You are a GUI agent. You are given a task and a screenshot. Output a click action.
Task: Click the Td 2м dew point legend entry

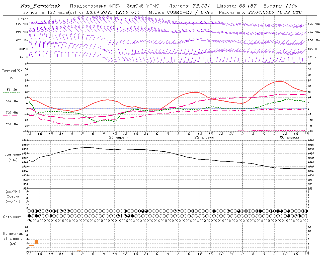tap(12, 89)
